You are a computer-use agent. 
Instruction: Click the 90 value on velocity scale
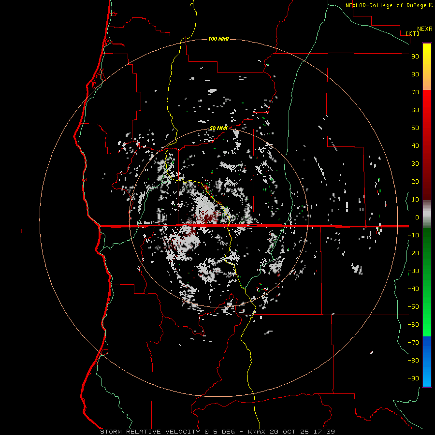coord(415,57)
